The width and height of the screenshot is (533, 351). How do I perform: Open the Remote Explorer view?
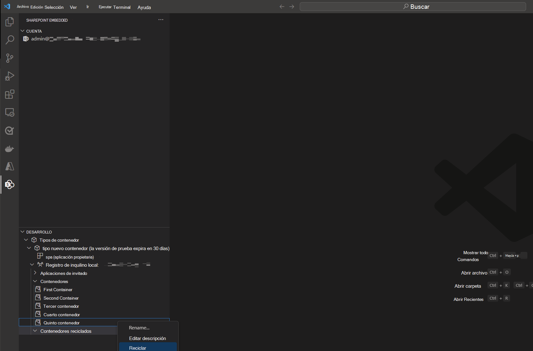click(x=10, y=113)
